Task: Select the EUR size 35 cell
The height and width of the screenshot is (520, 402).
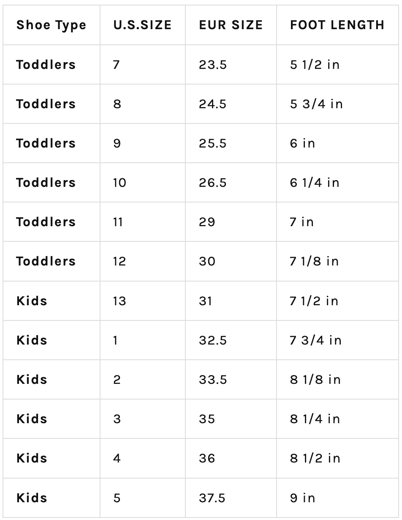Action: 231,419
